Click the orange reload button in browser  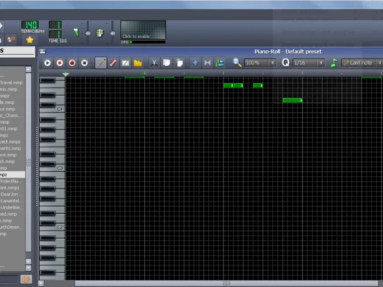point(26,279)
